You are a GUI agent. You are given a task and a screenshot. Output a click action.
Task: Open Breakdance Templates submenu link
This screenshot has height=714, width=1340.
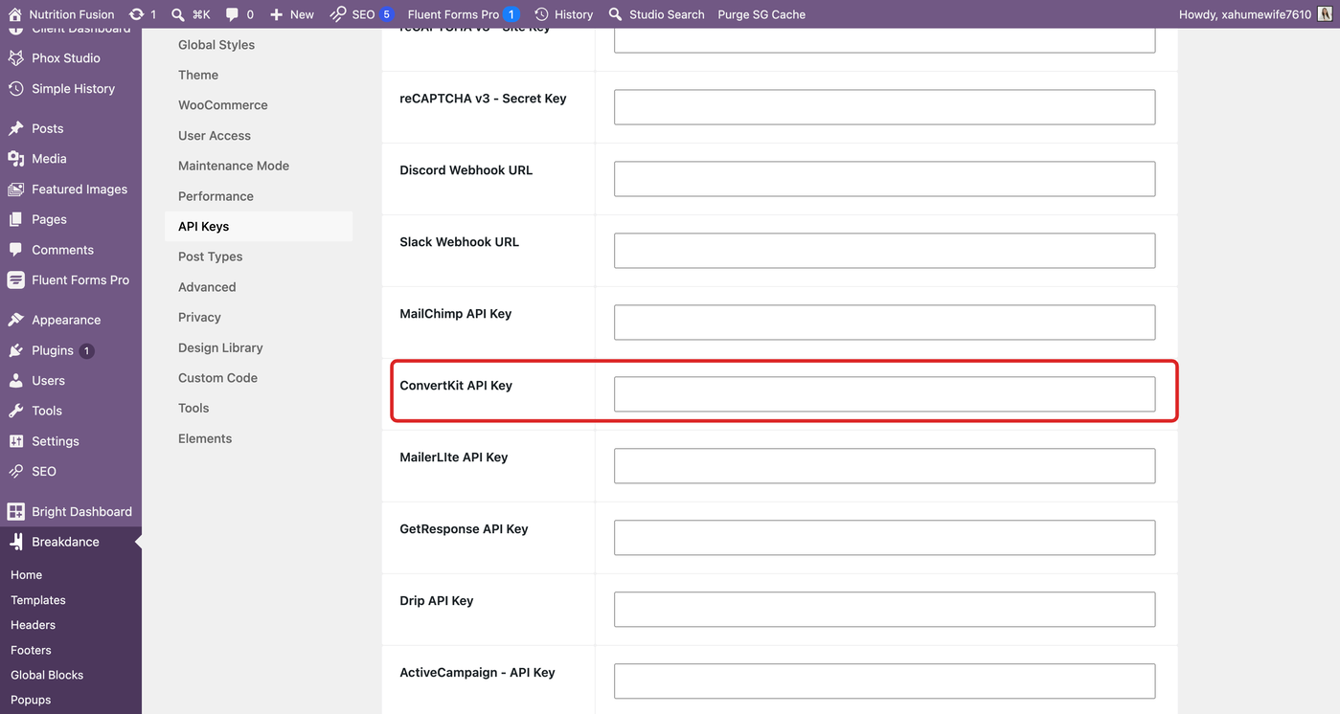38,600
